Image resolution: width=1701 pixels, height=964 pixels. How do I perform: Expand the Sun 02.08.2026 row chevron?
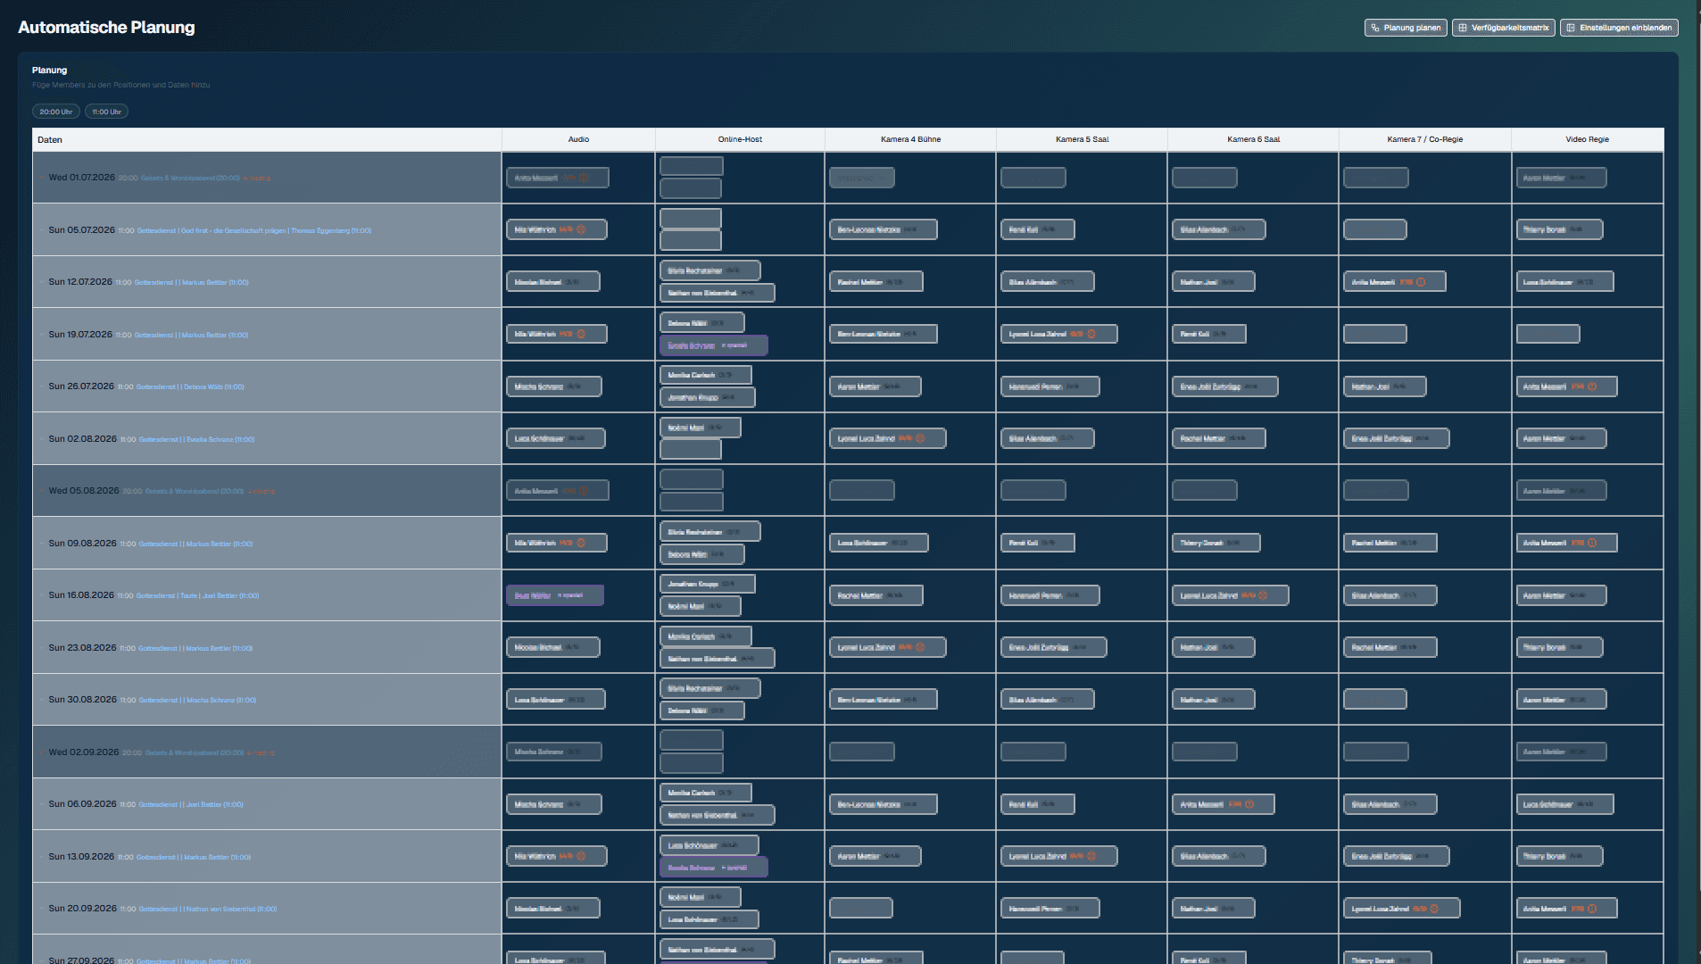(41, 439)
